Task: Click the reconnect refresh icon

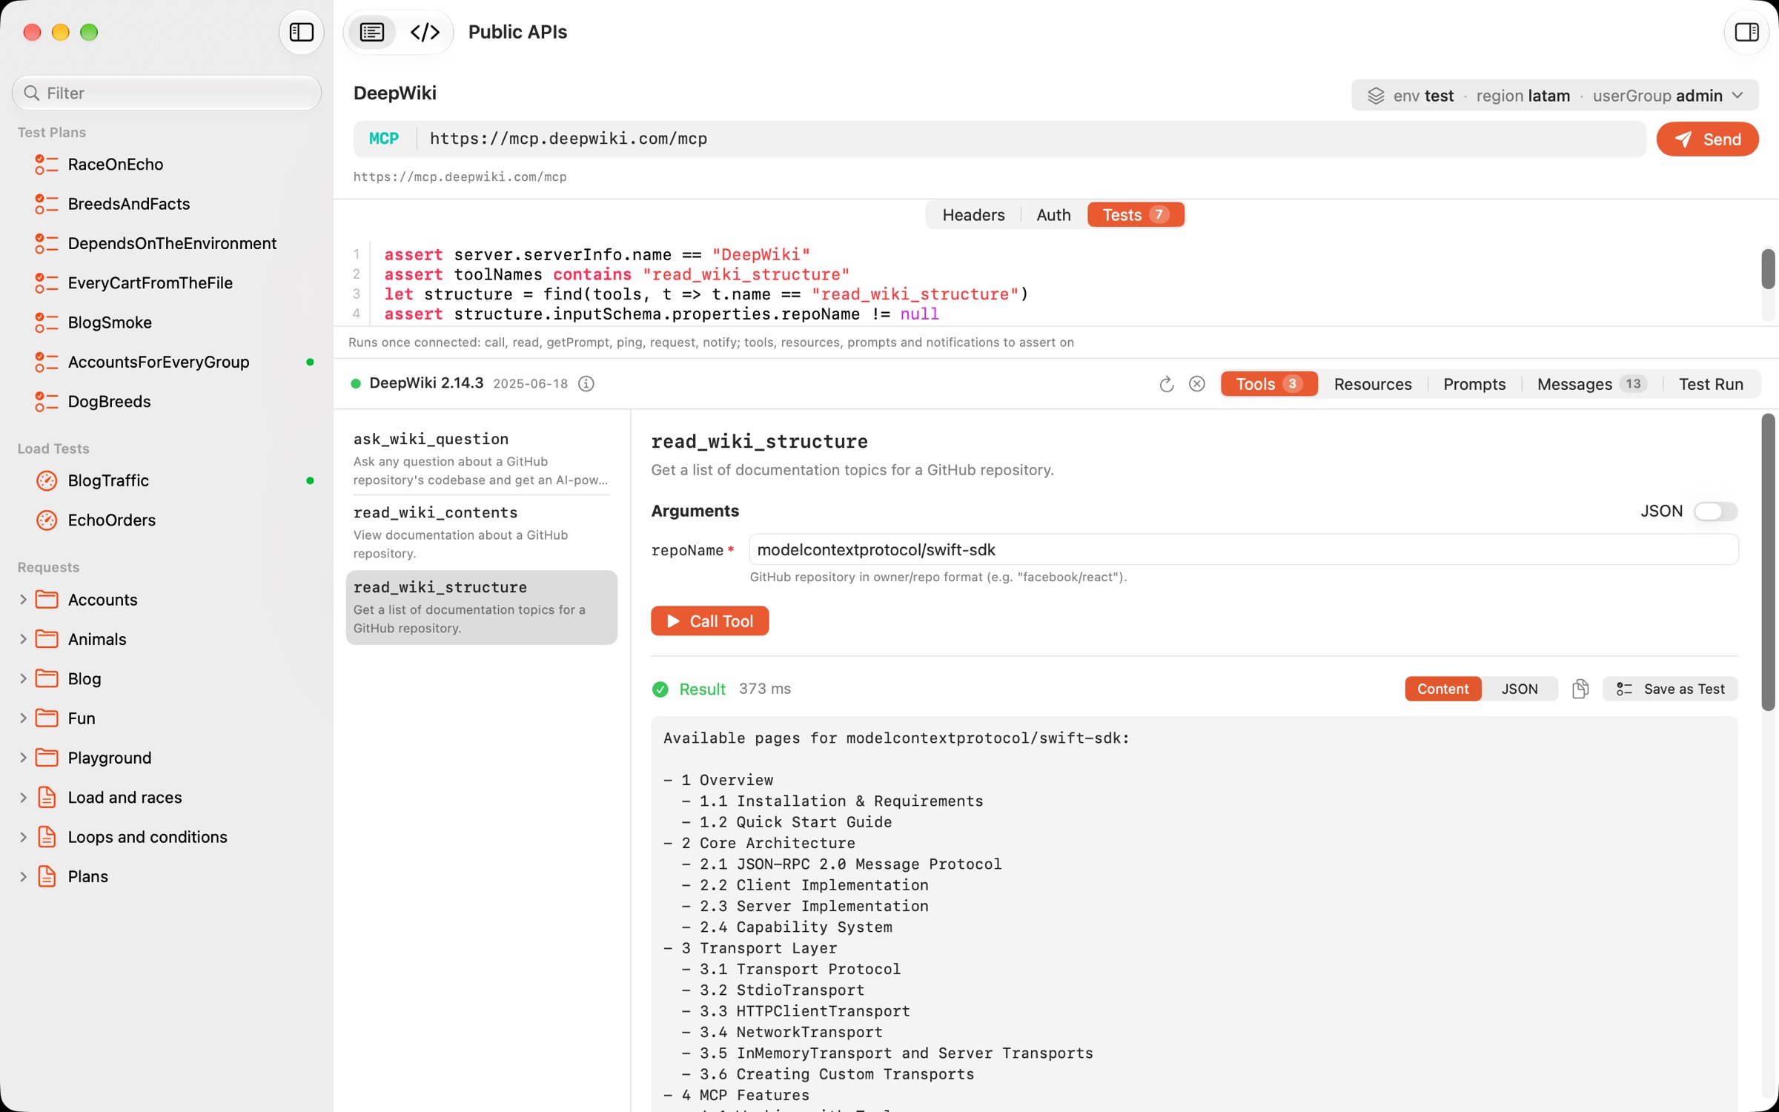Action: point(1166,384)
